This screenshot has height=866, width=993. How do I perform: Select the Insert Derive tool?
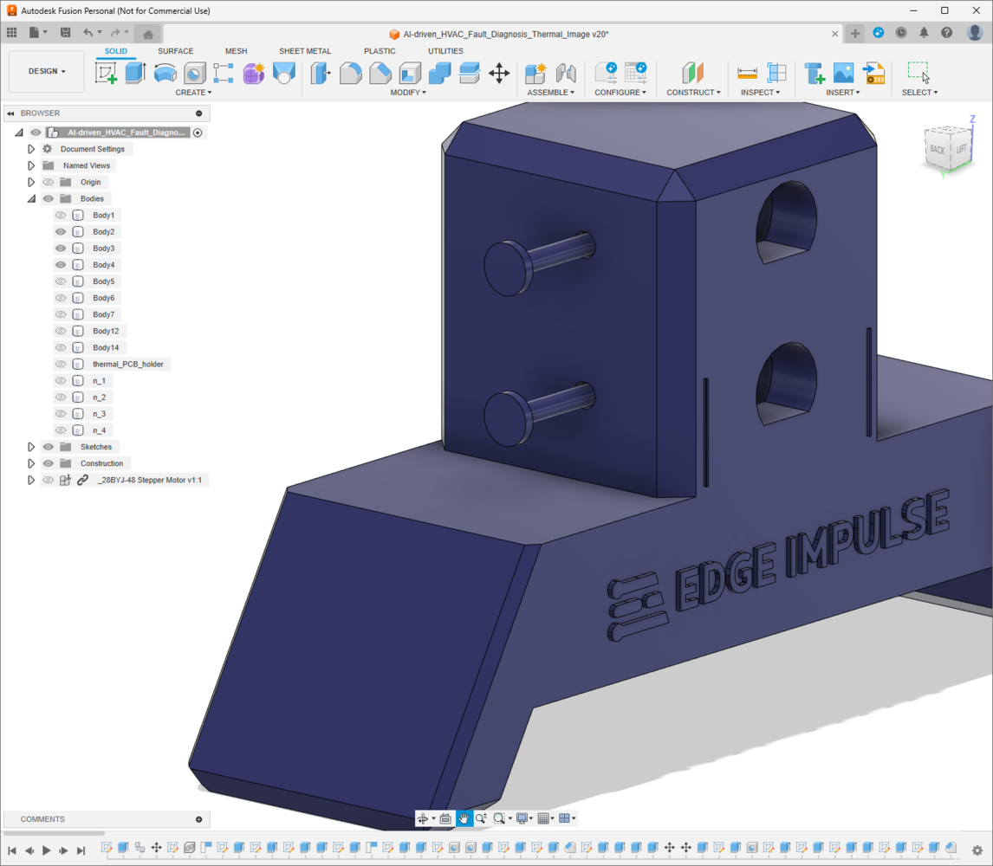coord(814,73)
